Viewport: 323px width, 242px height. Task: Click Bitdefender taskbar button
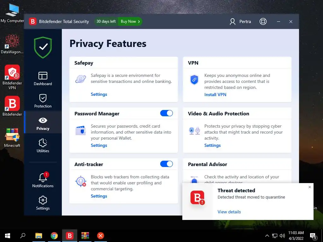click(x=70, y=236)
